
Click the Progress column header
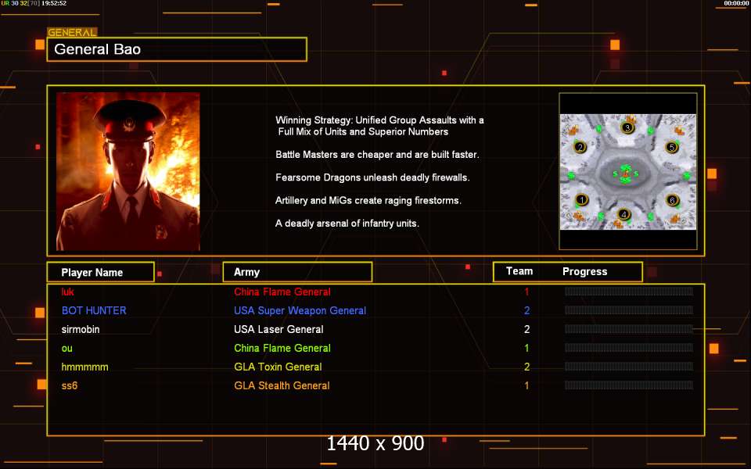585,271
